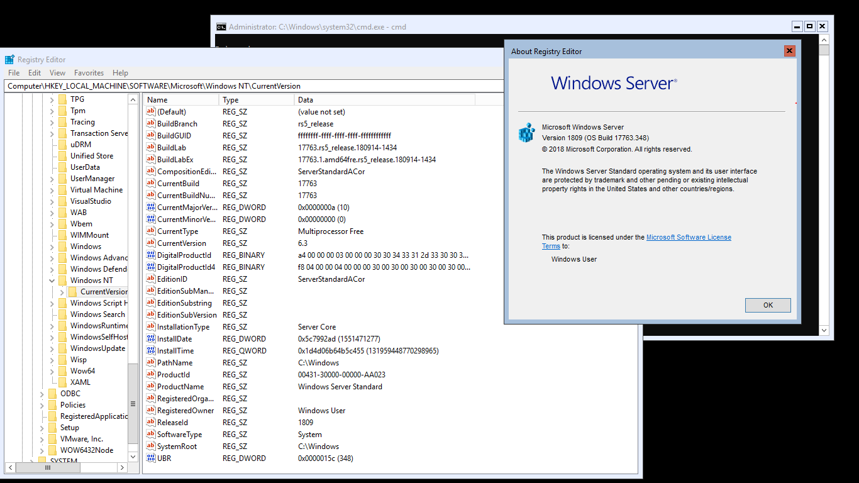Expand the Tracing key arrow
The height and width of the screenshot is (483, 859).
(x=52, y=122)
